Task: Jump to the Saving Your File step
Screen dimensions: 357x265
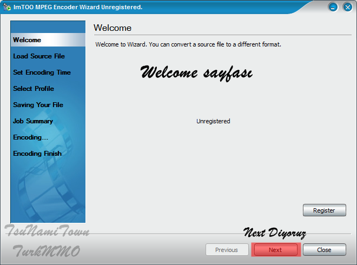Action: [x=38, y=105]
